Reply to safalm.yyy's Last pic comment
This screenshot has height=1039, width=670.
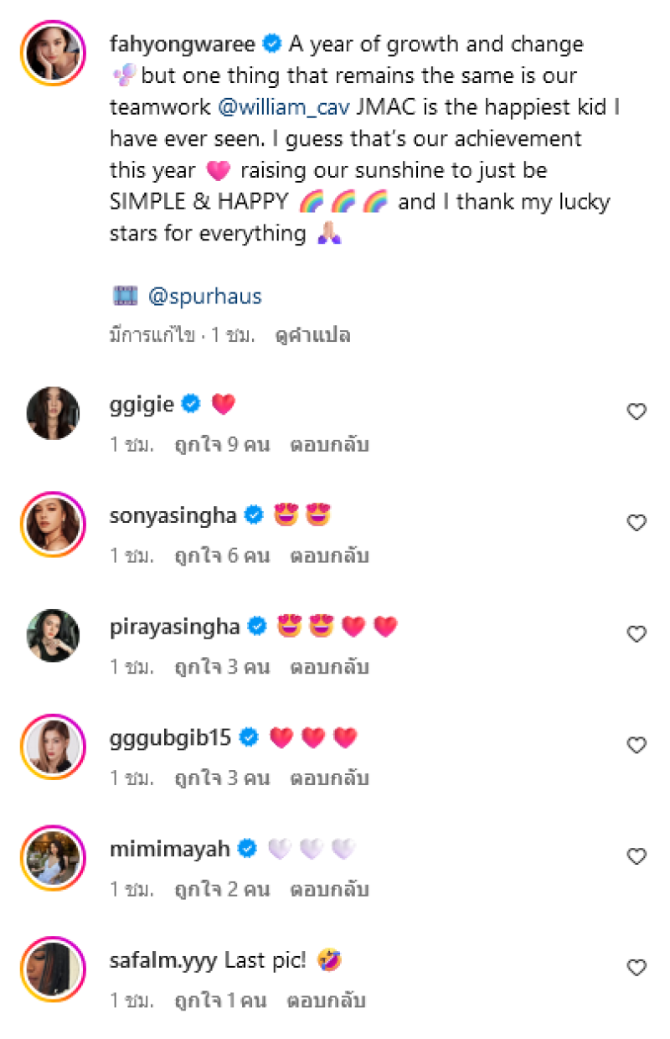click(326, 1001)
